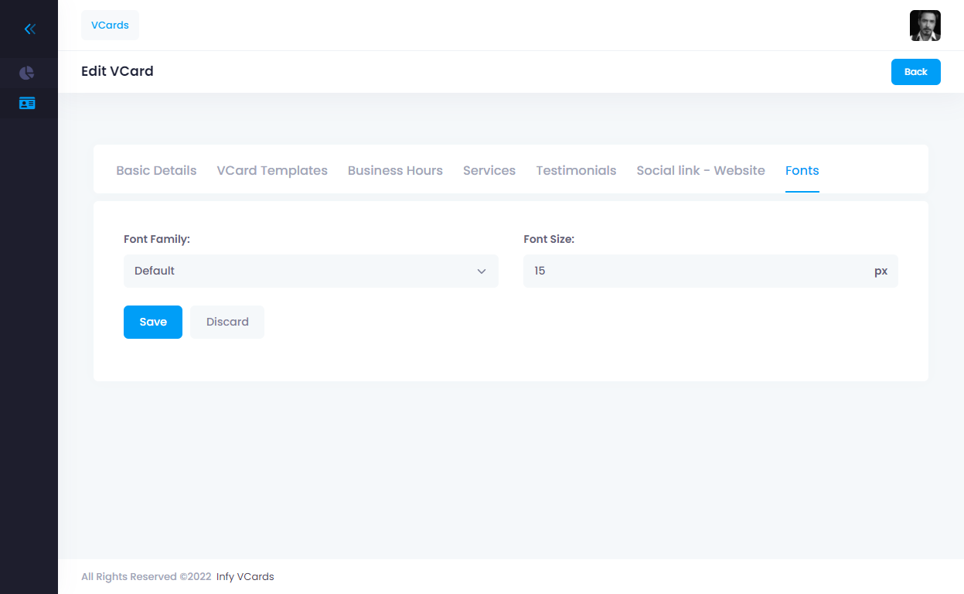Open the Font Family dropdown showing Default
964x594 pixels.
[x=301, y=271]
